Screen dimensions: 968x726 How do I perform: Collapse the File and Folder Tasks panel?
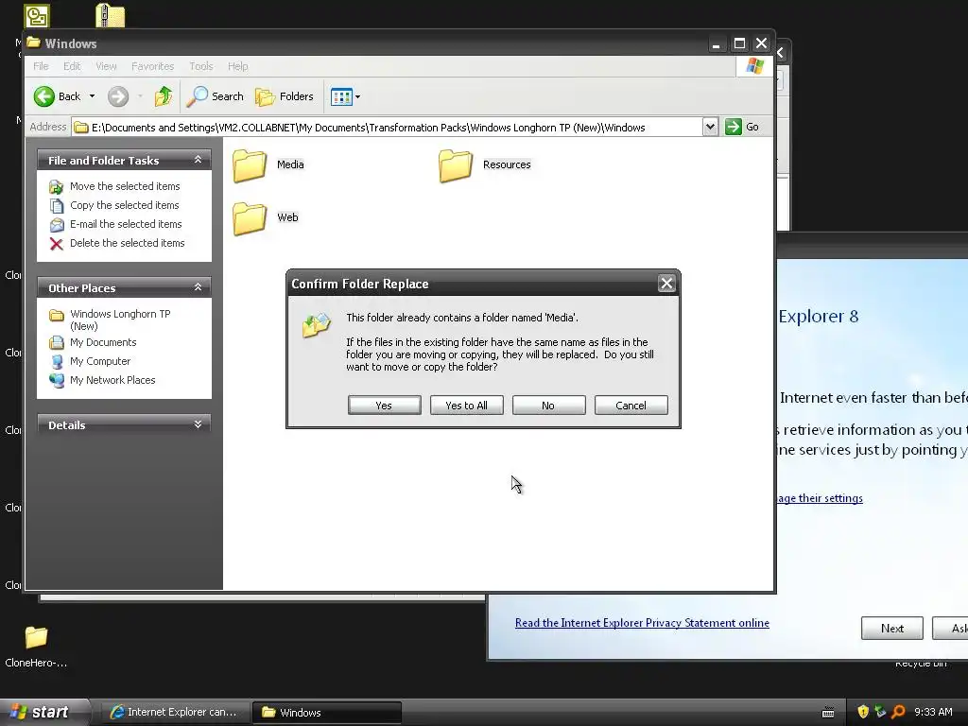click(x=198, y=160)
